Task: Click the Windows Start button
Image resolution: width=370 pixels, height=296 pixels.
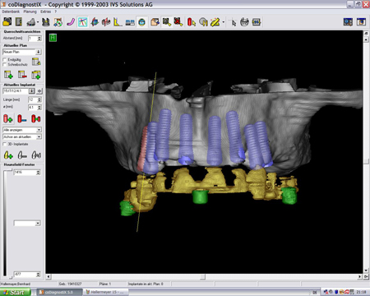Action: click(15, 292)
